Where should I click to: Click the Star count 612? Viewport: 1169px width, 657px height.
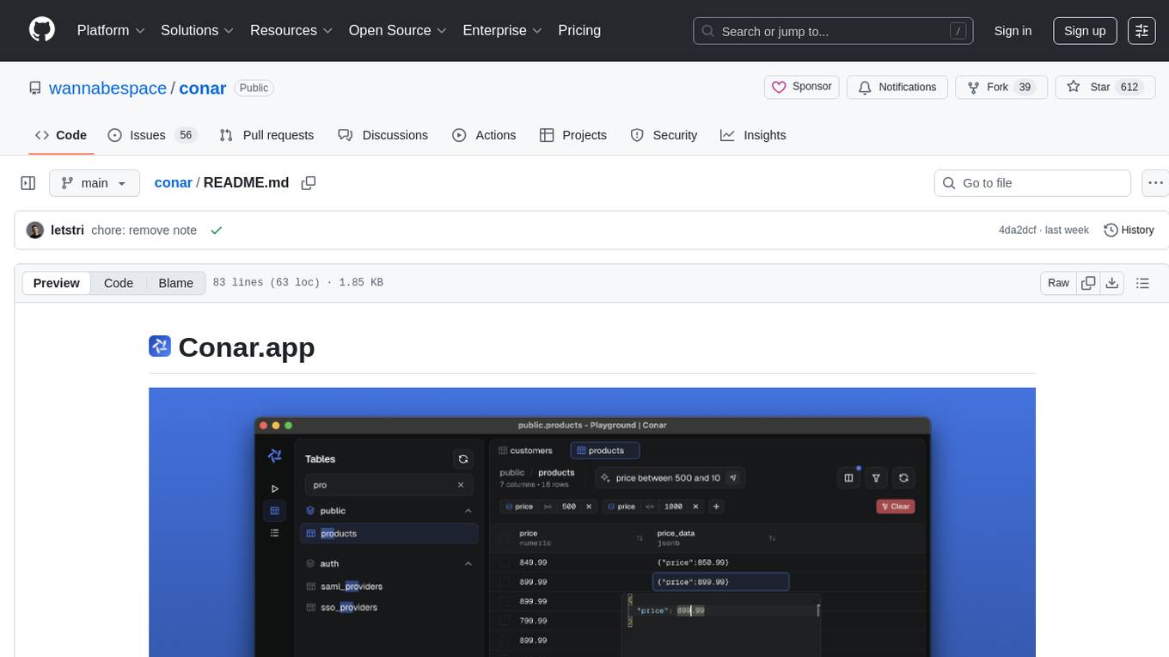pos(1129,87)
